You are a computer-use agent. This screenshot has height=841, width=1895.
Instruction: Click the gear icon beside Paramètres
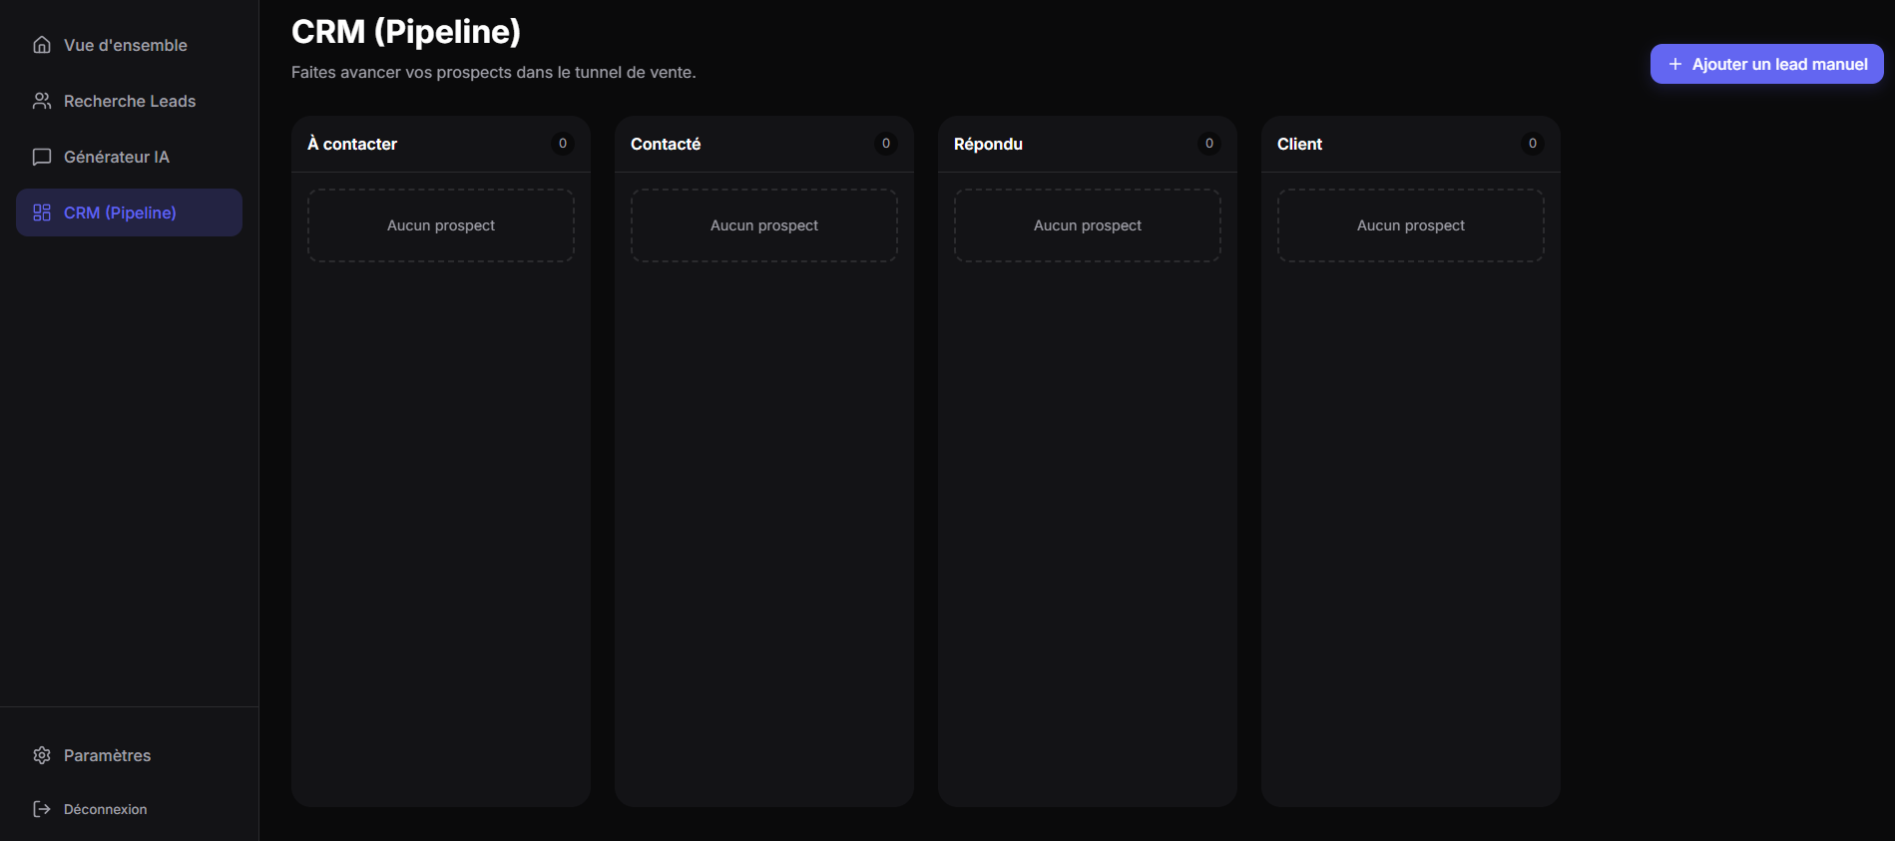coord(42,755)
